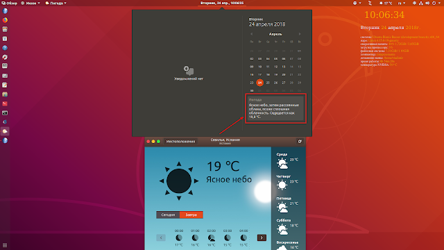Viewport: 444px width, 250px height.
Task: Select day 30 in the calendar
Action: click(x=251, y=90)
